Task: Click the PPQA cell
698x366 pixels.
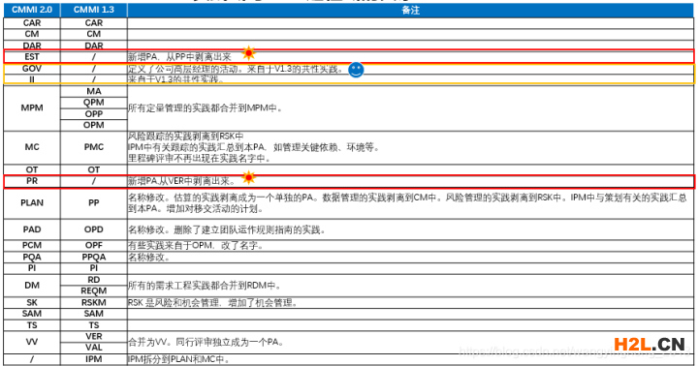Action: pos(94,257)
